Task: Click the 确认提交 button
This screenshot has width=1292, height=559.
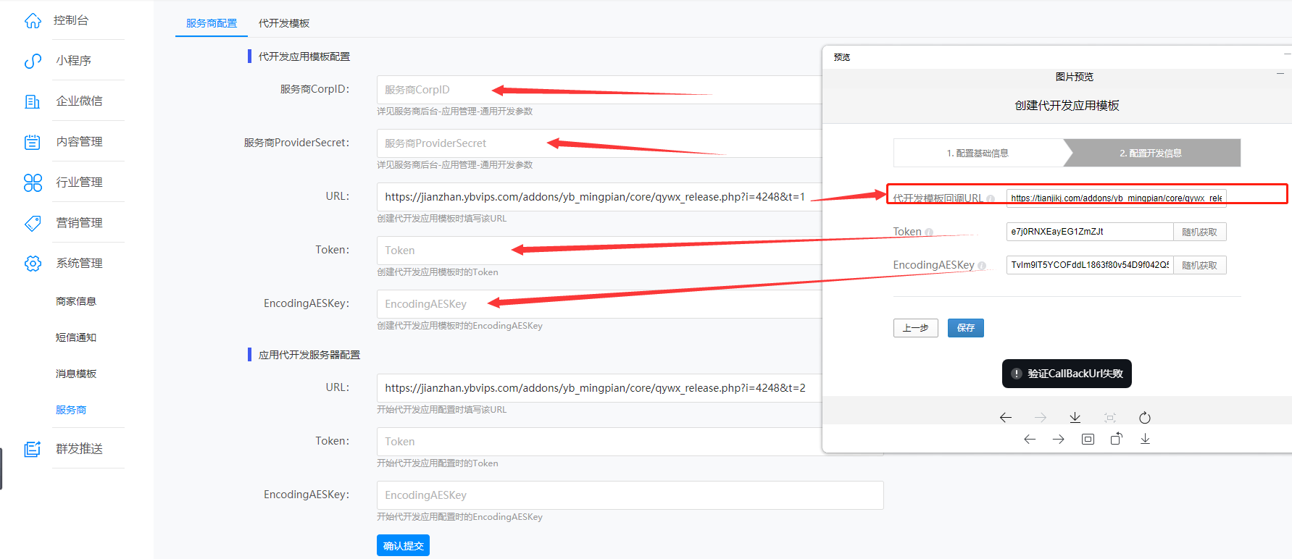Action: point(403,545)
